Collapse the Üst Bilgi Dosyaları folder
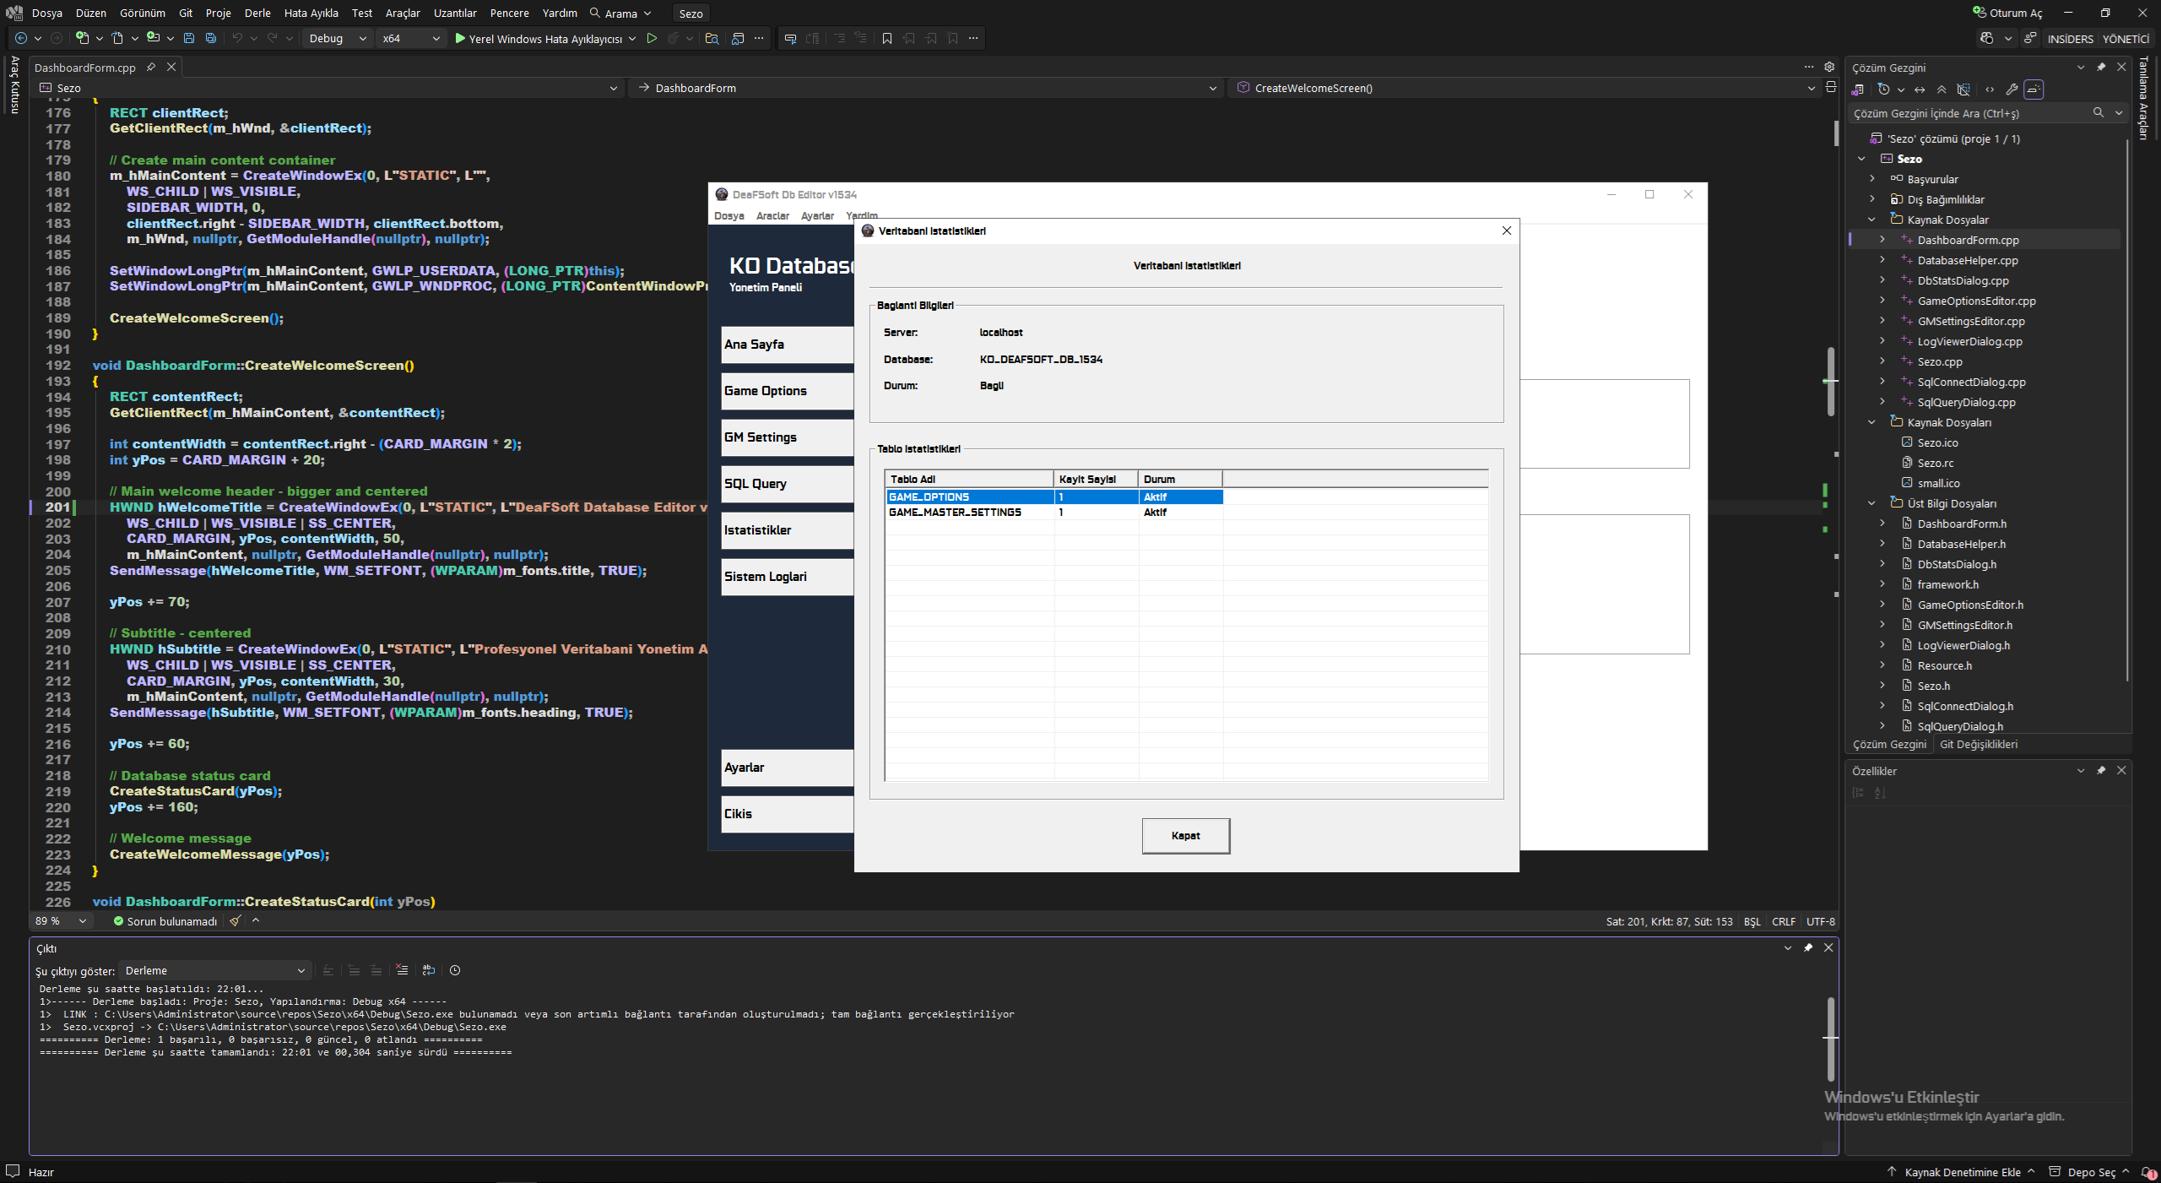Screen dimensions: 2161x1183 (1871, 503)
